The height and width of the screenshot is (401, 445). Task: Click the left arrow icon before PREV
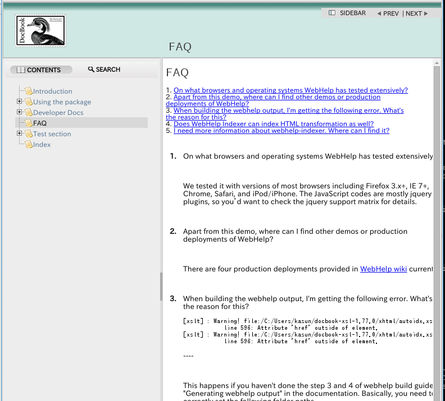(x=379, y=13)
